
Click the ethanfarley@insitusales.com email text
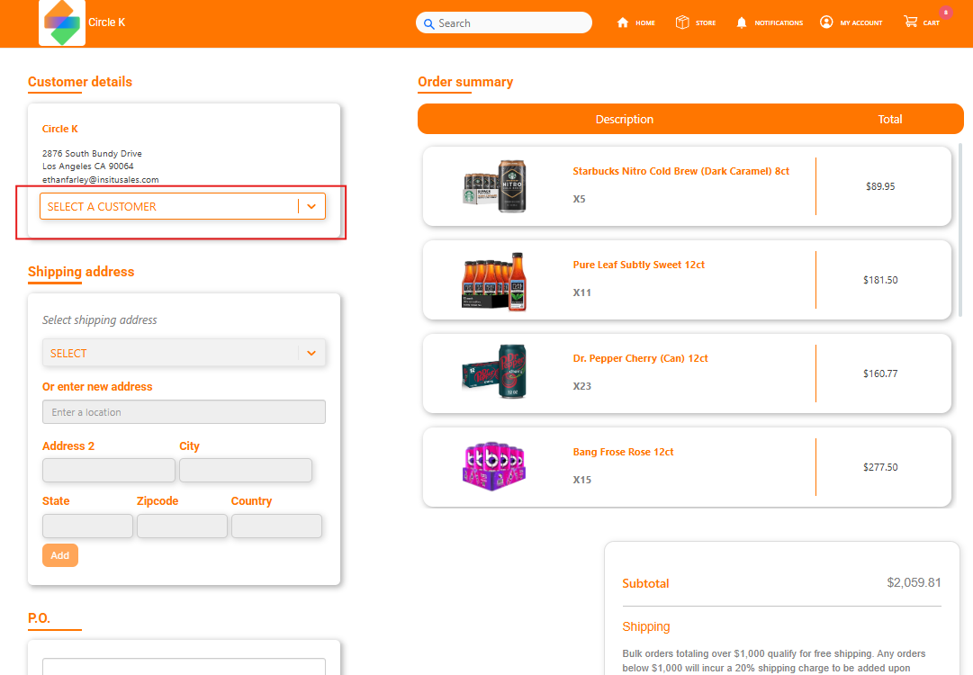tap(101, 180)
